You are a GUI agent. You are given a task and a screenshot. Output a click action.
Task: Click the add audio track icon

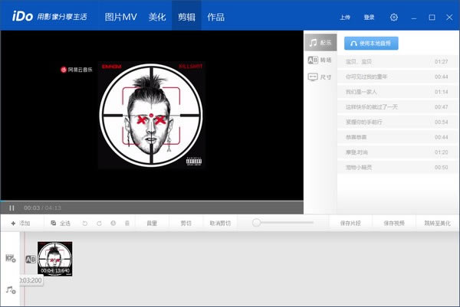(x=11, y=289)
